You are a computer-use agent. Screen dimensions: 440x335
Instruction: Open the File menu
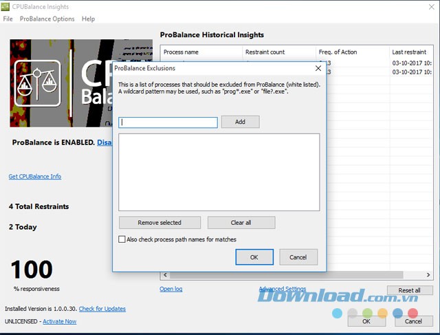8,19
